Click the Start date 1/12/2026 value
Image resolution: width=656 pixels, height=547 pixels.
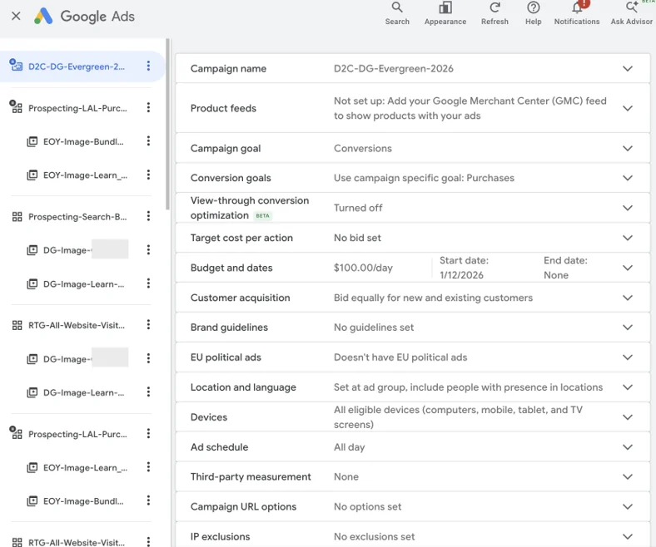464,268
